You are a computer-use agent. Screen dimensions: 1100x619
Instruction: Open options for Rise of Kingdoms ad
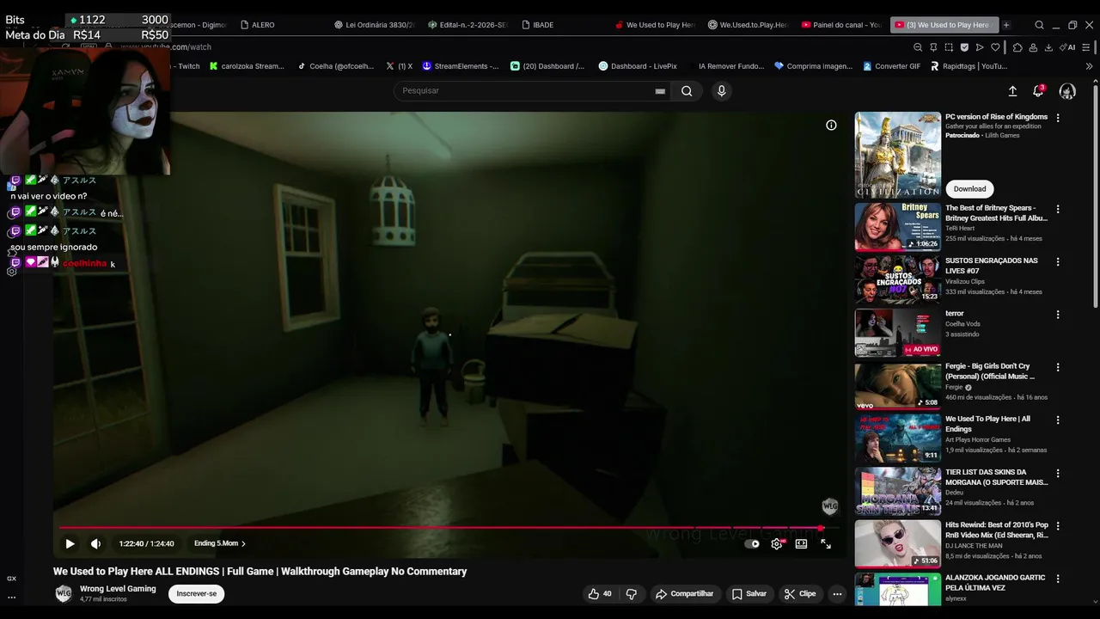coord(1058,118)
